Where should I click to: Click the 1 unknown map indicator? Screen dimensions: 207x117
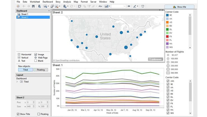tap(156, 59)
